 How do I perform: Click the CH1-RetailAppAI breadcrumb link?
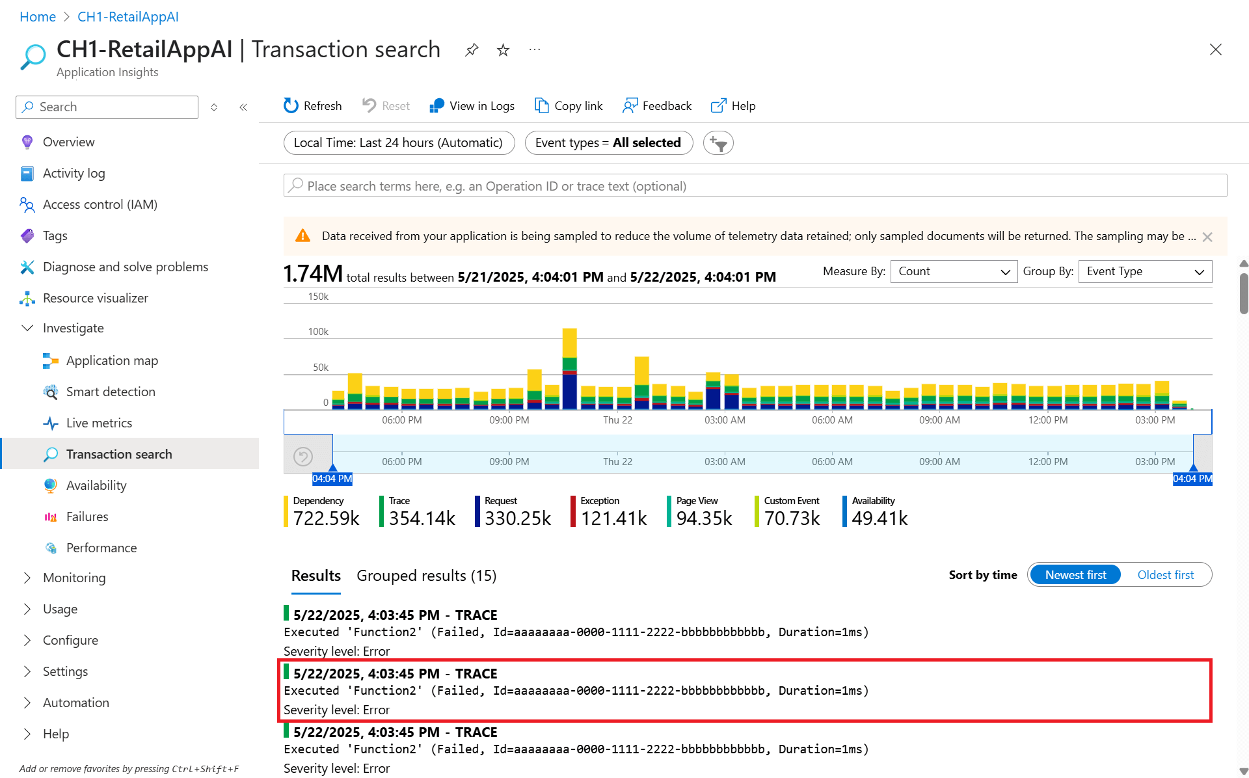coord(128,17)
